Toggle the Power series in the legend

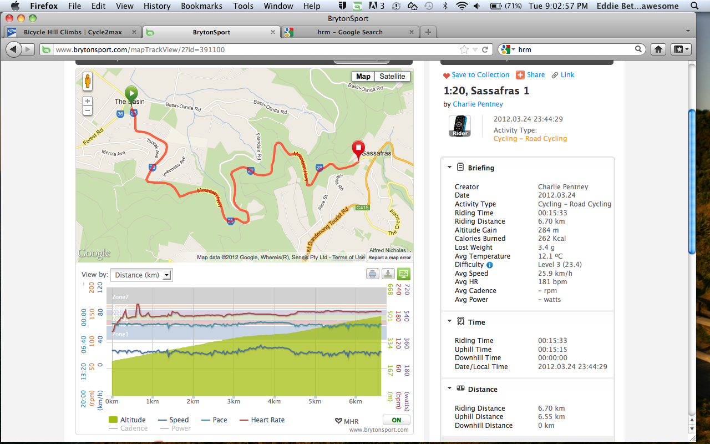[175, 428]
